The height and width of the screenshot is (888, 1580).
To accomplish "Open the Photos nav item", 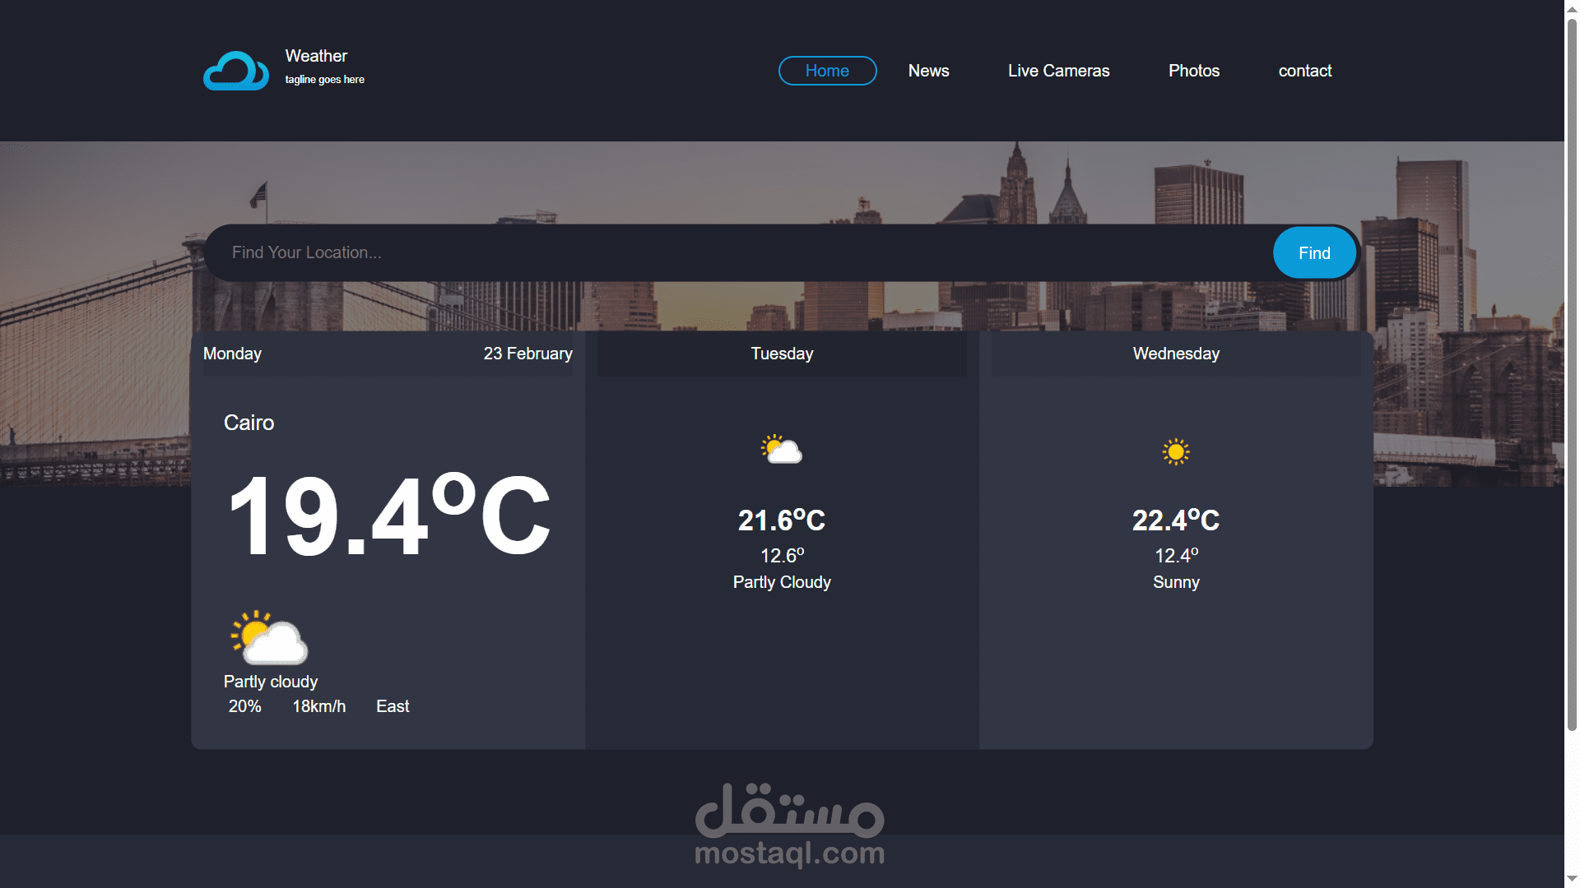I will coord(1193,71).
